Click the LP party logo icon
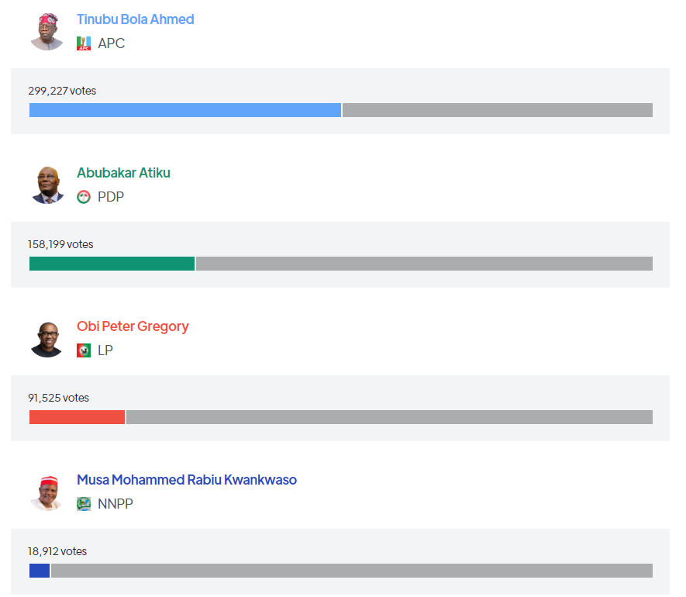 [84, 350]
